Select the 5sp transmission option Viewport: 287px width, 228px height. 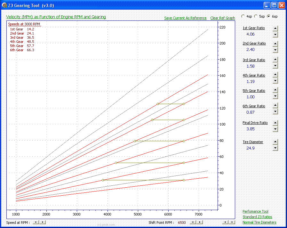[x=256, y=16]
